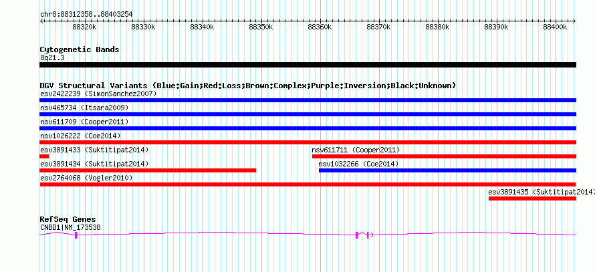595x272 pixels.
Task: Click the 'Cytogenetic Bands' track title
Action: (80, 49)
